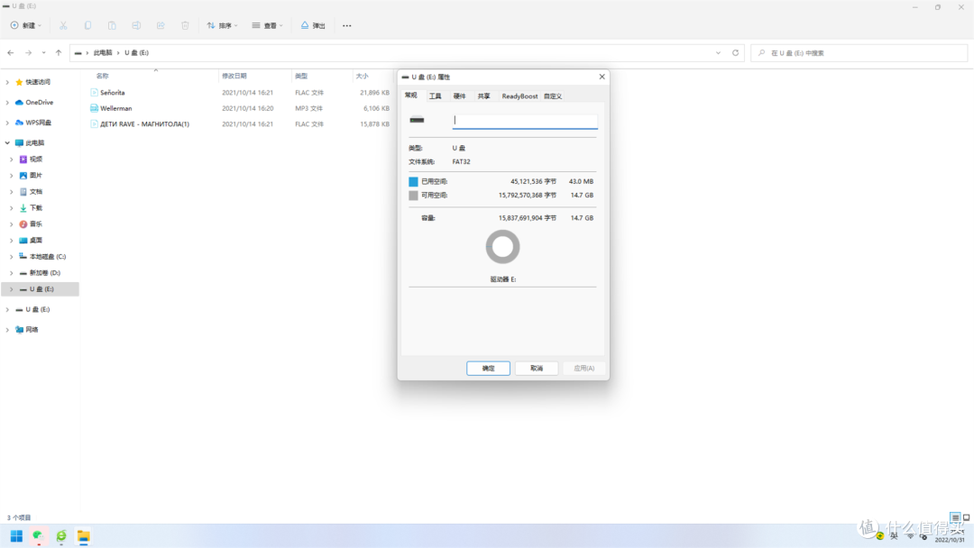This screenshot has height=548, width=974.
Task: Open WPS网盘 via its cloud icon
Action: coord(19,123)
